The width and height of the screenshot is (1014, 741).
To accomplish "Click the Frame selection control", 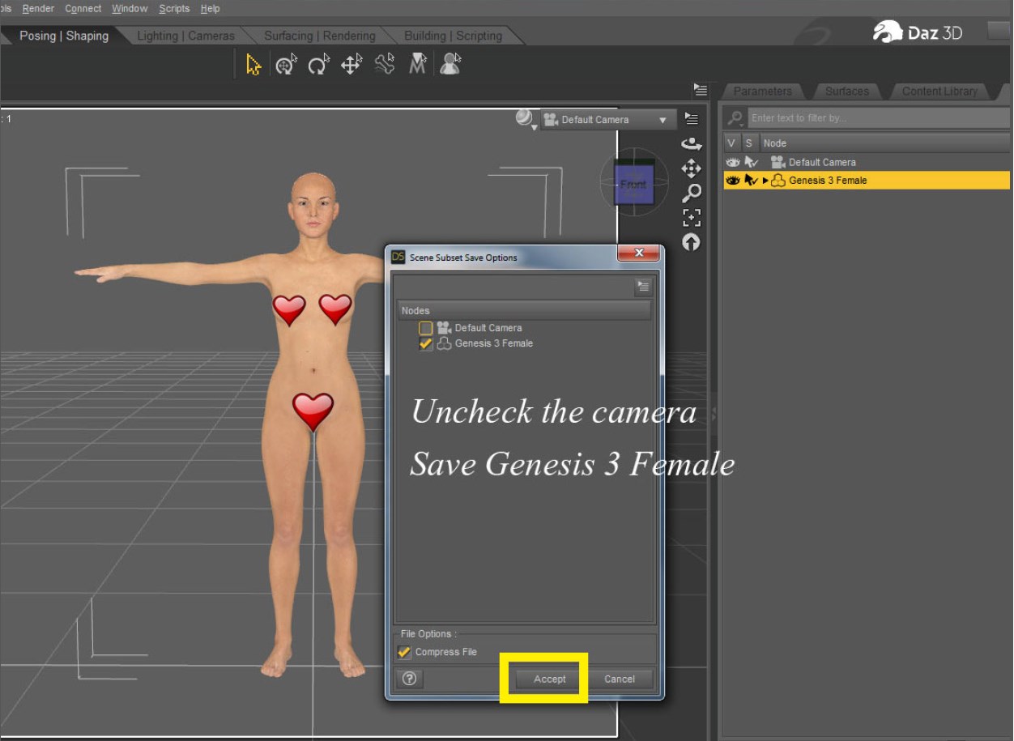I will click(691, 217).
